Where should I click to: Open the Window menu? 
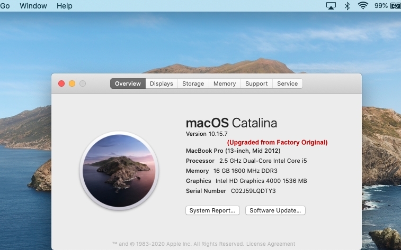(x=33, y=6)
